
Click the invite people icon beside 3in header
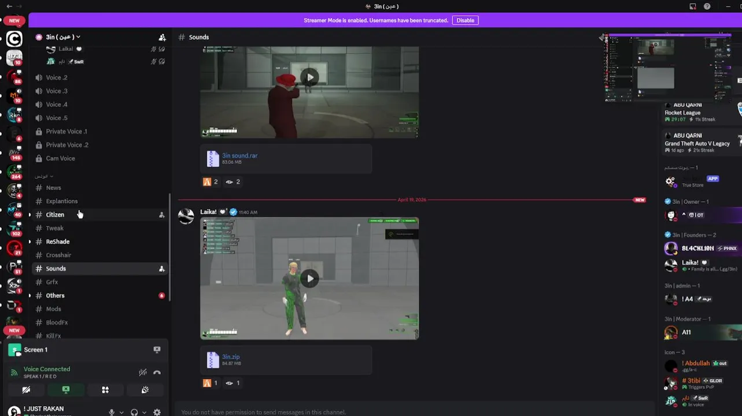[x=162, y=37]
